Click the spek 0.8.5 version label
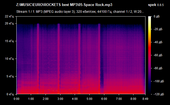This screenshot has width=170, height=105. (x=156, y=5)
